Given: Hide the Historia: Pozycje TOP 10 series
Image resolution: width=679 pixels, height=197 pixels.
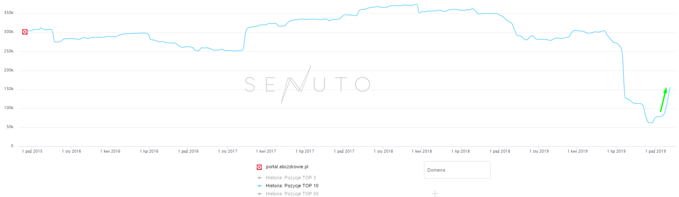Looking at the screenshot, I should click(x=292, y=186).
